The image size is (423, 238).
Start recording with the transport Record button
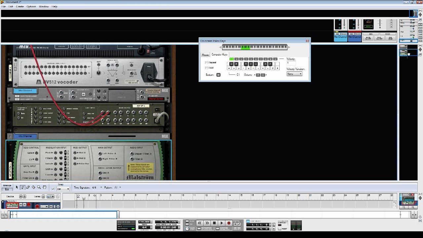click(x=229, y=223)
